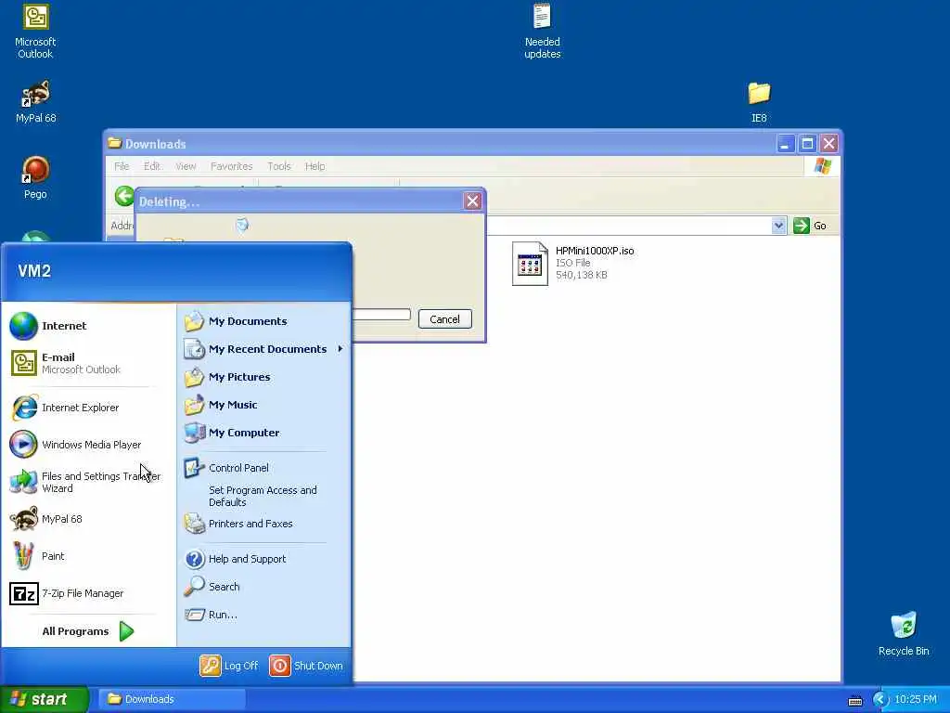Viewport: 950px width, 713px height.
Task: Open Microsoft Outlook desktop shortcut
Action: coord(35,32)
